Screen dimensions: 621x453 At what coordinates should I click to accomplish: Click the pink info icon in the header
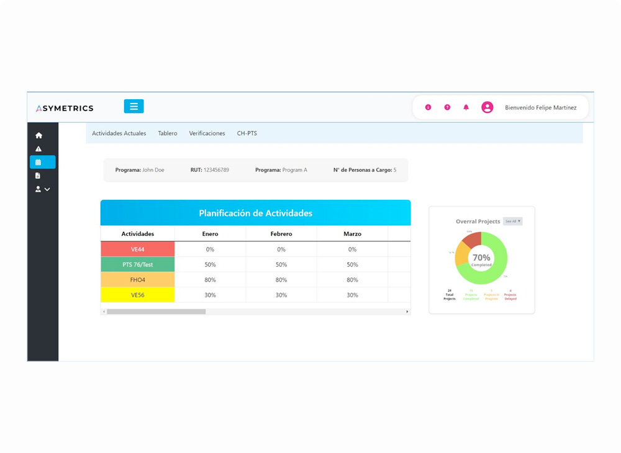[428, 107]
